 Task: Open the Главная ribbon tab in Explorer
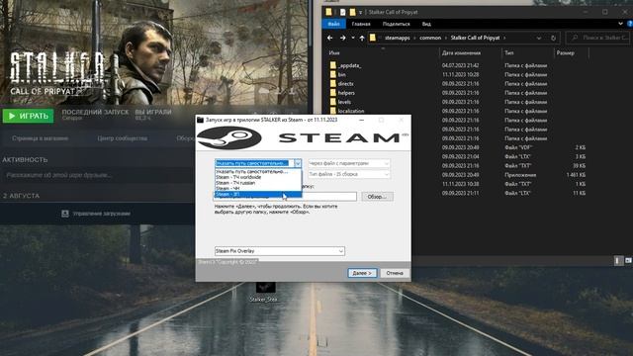click(x=361, y=24)
